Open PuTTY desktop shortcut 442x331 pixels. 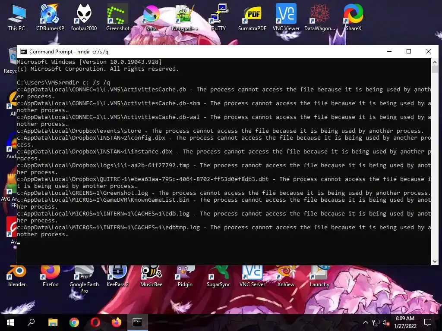coord(218,17)
